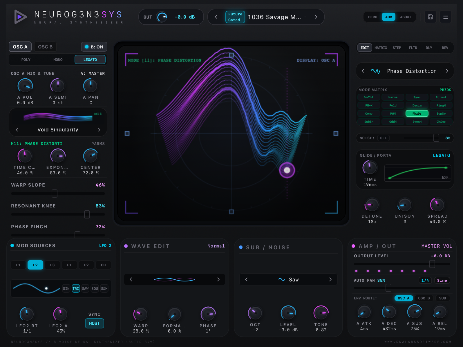
Task: Select previous wavetable before Void Singularity
Action: pyautogui.click(x=17, y=130)
